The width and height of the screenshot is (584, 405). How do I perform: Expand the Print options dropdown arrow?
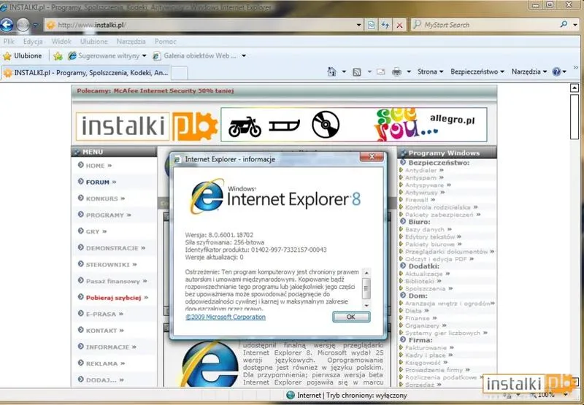point(409,72)
